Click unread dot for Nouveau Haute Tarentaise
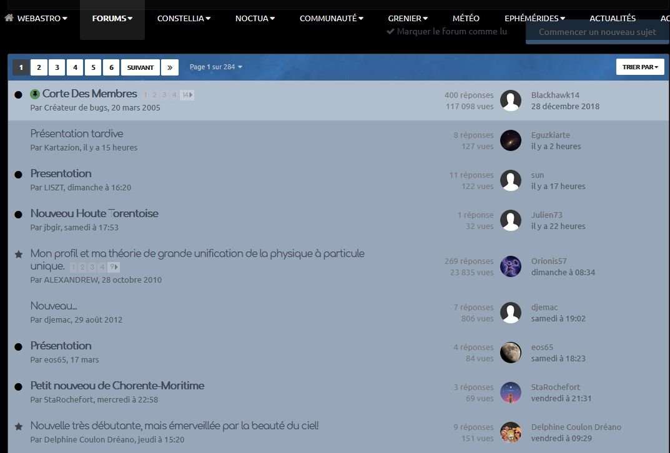 point(18,214)
